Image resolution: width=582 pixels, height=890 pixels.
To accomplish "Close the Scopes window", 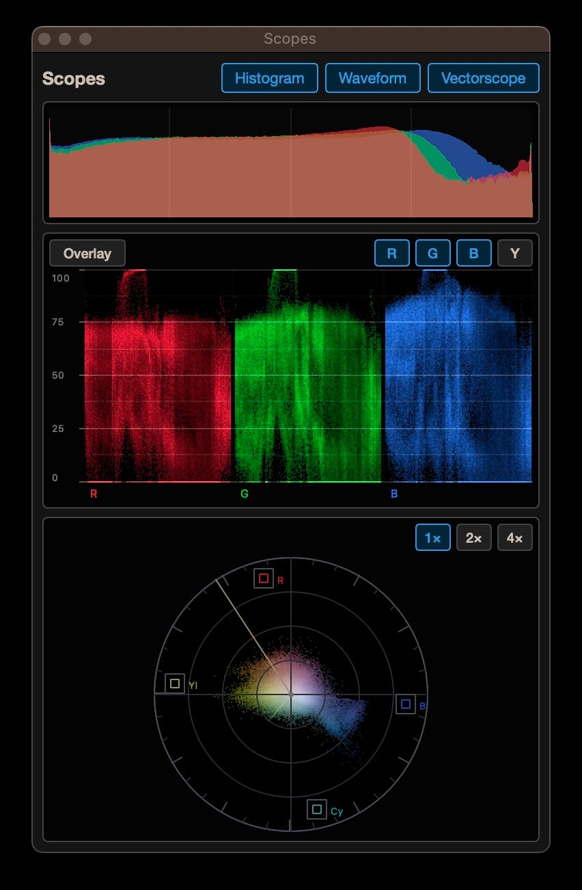I will [45, 39].
